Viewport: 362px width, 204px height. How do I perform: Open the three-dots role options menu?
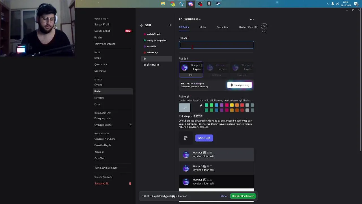(252, 20)
